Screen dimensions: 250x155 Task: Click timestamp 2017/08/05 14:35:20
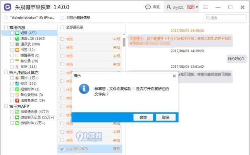coord(187,51)
